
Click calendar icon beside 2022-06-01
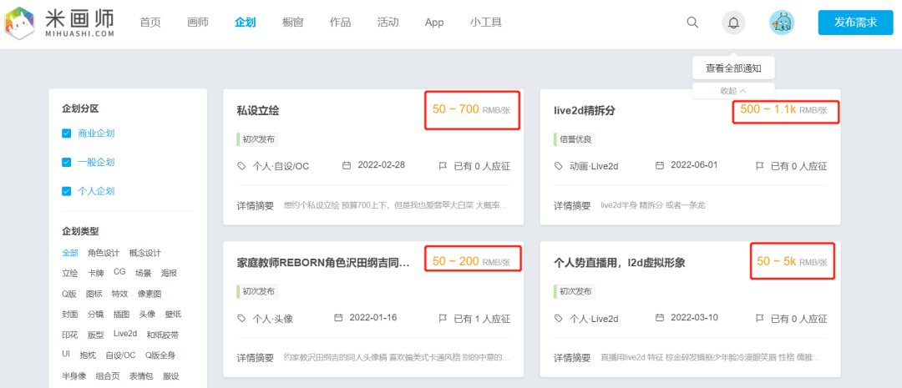[659, 165]
